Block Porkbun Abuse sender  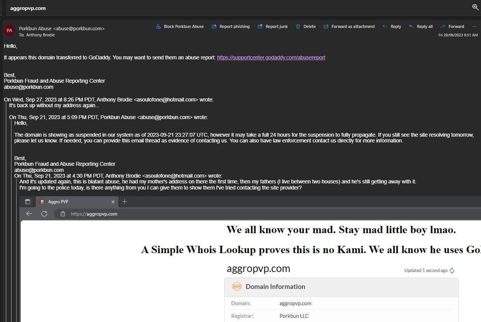[x=180, y=26]
